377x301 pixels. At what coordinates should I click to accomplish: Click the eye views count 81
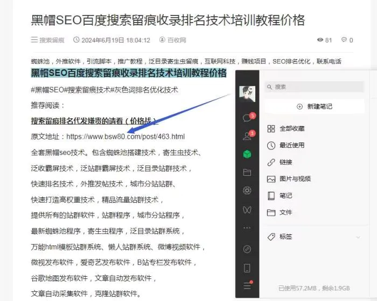[x=324, y=40]
